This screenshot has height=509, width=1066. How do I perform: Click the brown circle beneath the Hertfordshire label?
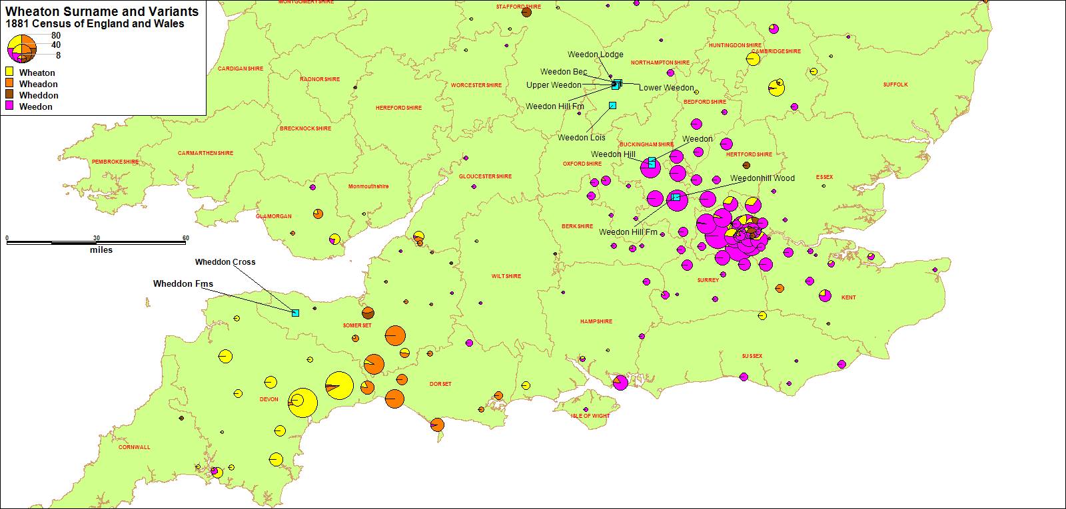pos(746,165)
